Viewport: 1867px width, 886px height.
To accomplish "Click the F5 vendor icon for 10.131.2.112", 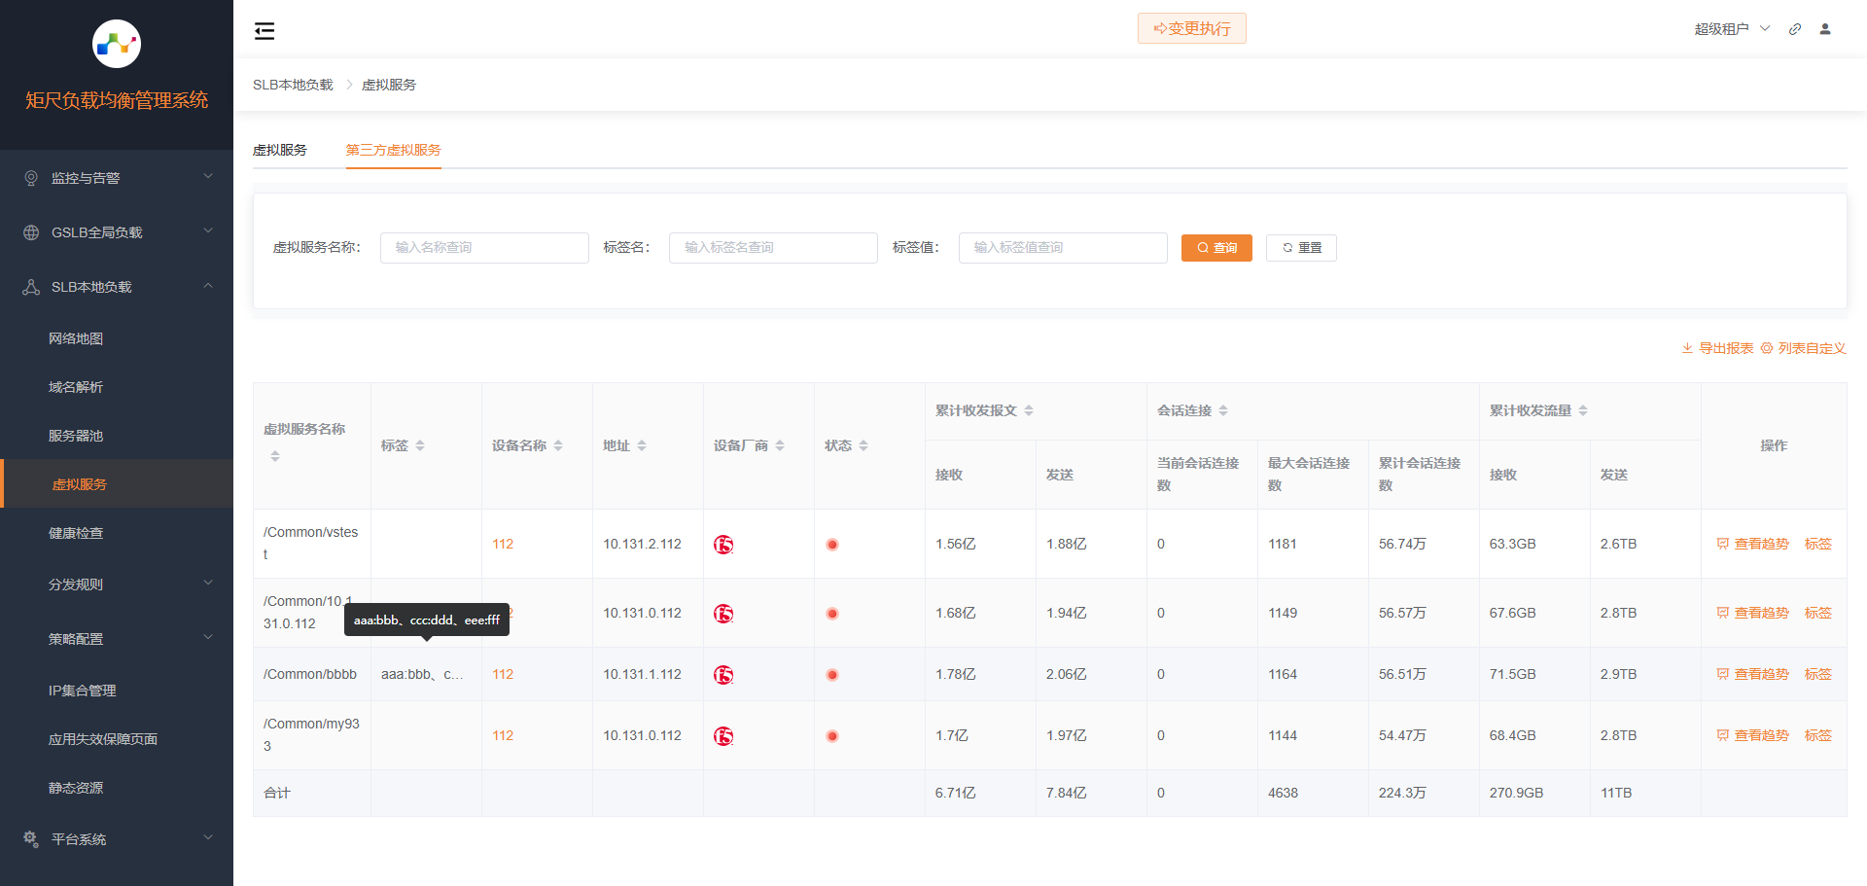I will [x=723, y=545].
